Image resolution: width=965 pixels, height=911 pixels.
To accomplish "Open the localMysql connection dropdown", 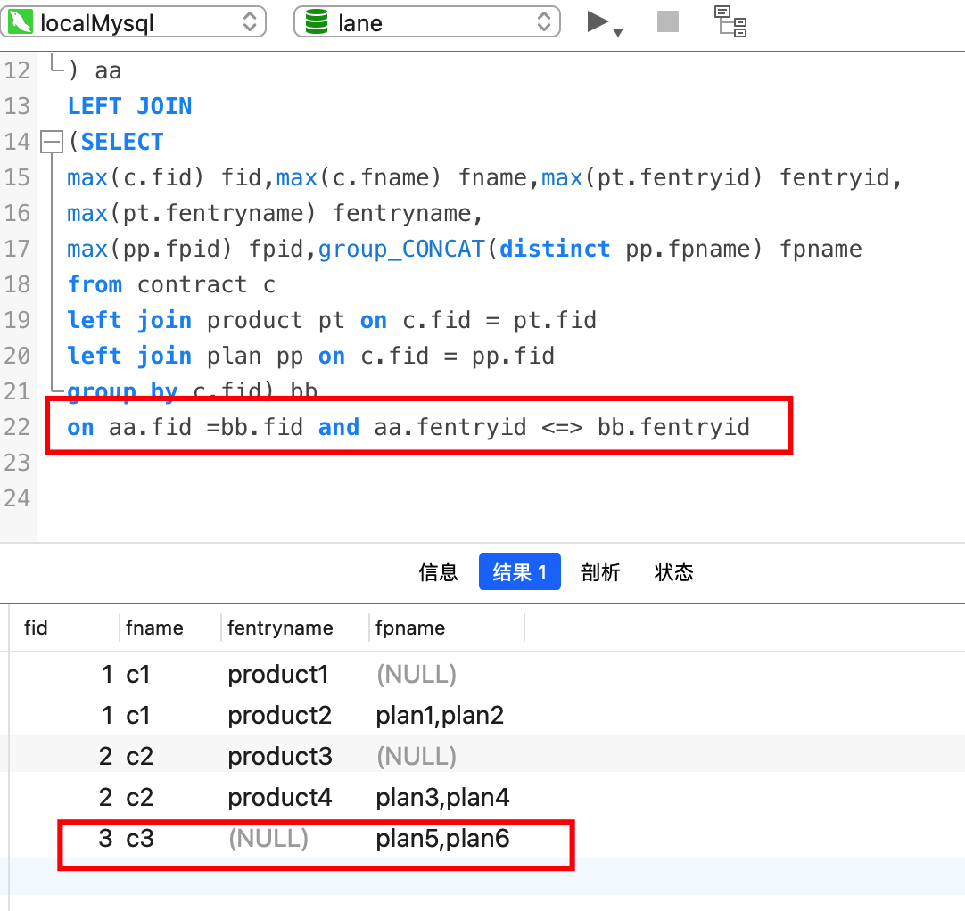I will (134, 22).
